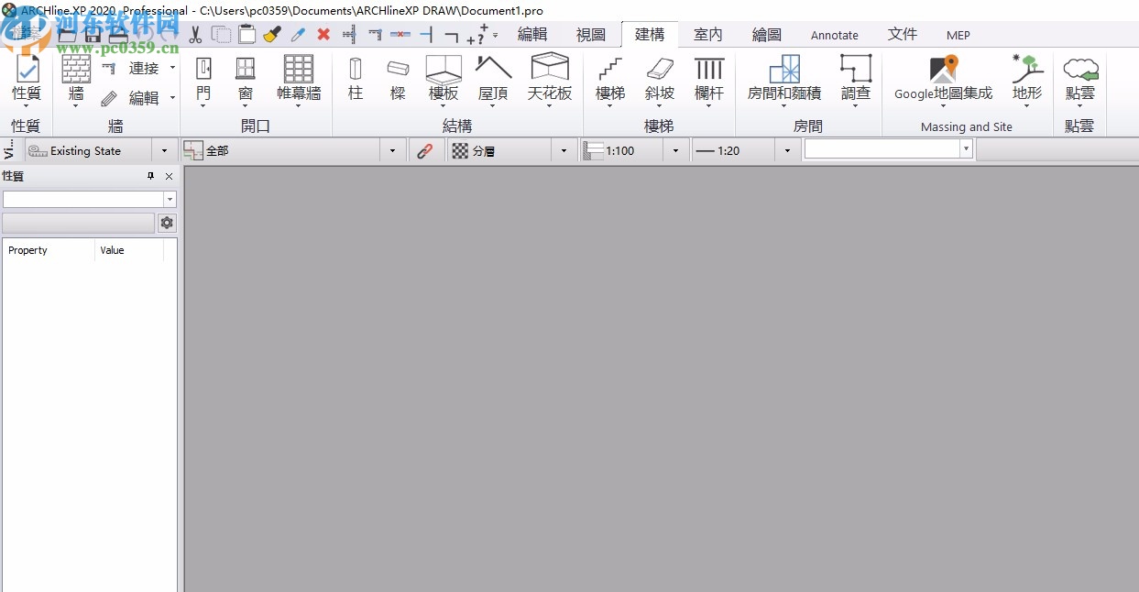Close the 性質 panel
Image resolution: width=1139 pixels, height=592 pixels.
point(169,176)
